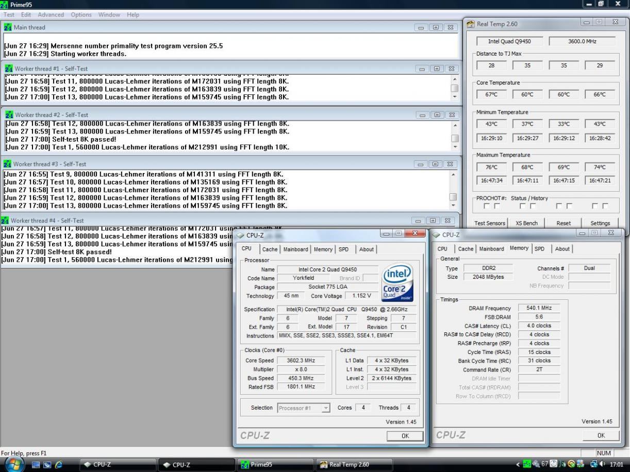
Task: Open the Cache tab in Processor CPU-Z window
Action: [270, 249]
